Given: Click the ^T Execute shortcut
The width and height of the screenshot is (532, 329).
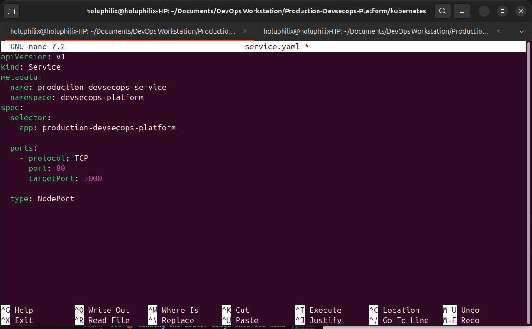Looking at the screenshot, I should 318,310.
